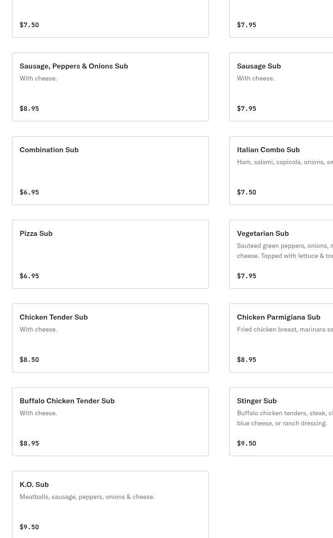Viewport: 333px width, 538px height.
Task: Click the $8.50 price on Chicken Tender Sub
Action: click(x=29, y=360)
